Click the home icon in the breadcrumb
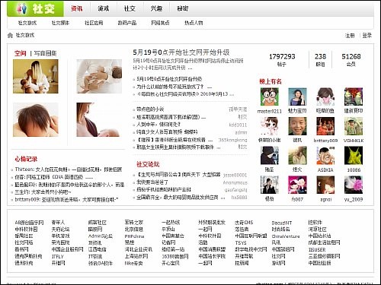 coord(10,35)
